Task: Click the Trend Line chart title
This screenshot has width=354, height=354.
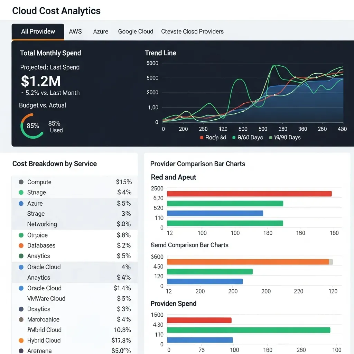Action: click(x=160, y=53)
